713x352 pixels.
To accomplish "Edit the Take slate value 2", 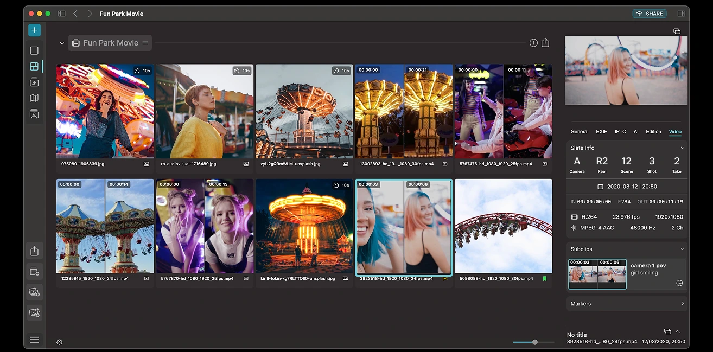I will [x=677, y=161].
